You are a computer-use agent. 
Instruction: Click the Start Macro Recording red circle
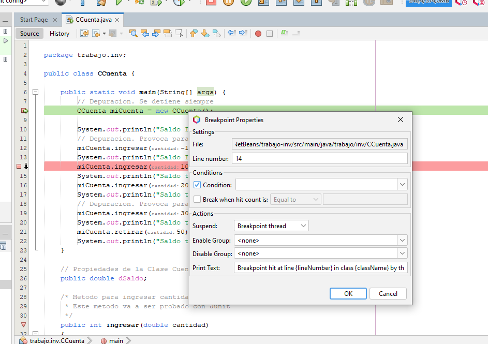(258, 34)
